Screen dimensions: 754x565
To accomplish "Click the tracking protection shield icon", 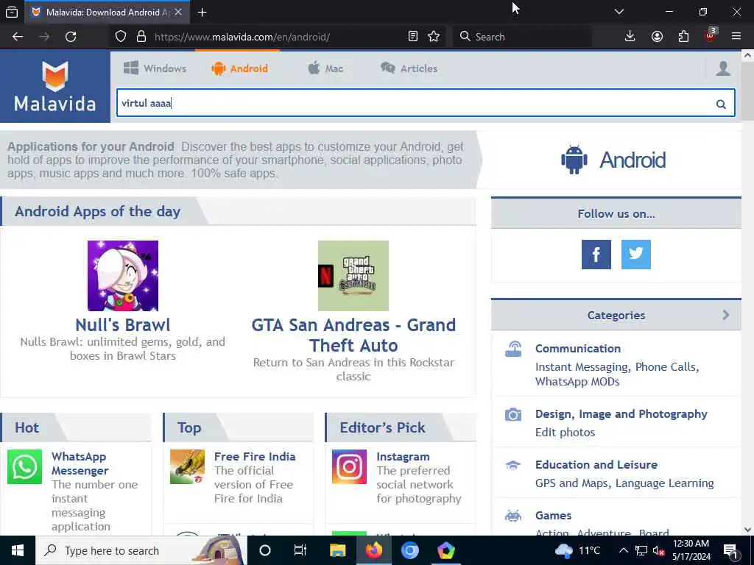I will click(121, 37).
